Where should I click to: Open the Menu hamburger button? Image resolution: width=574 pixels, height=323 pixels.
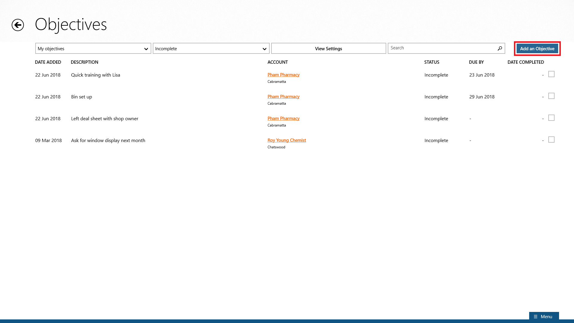(x=544, y=316)
